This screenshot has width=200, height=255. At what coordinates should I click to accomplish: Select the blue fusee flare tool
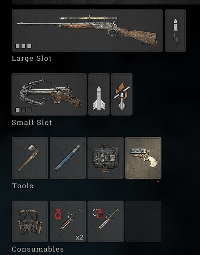68,158
